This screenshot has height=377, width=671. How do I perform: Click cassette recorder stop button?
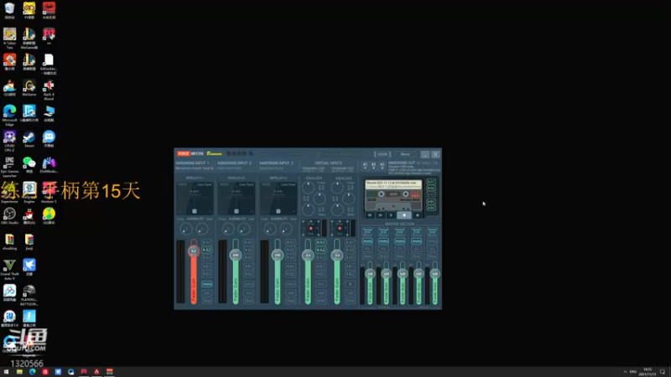coord(404,215)
